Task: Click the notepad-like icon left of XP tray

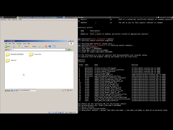Action: click(63, 90)
